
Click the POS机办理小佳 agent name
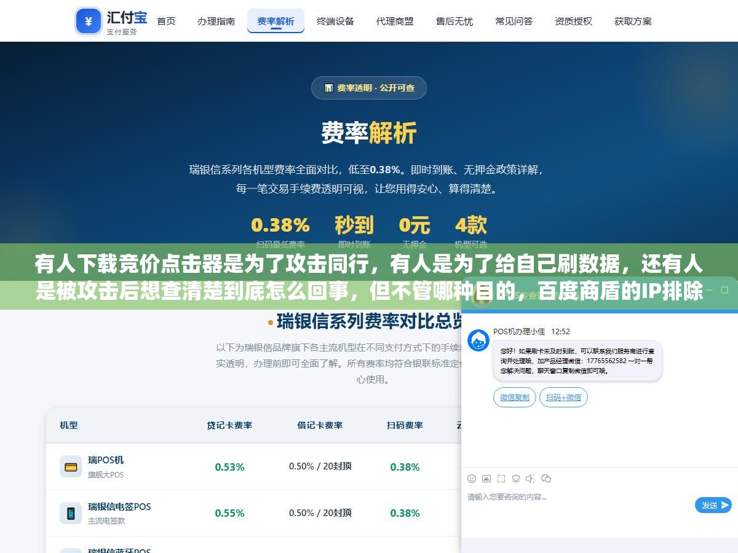(x=519, y=331)
